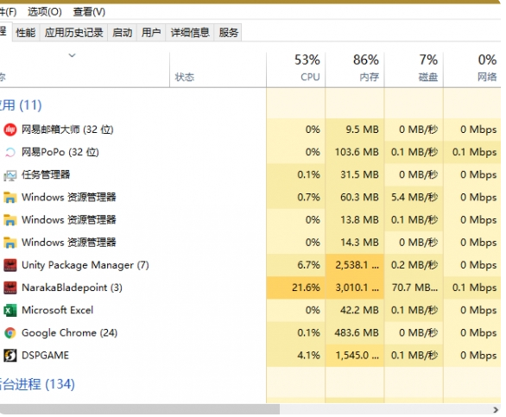
Task: Select the 网易PoPo (32 位) row
Action: pos(250,152)
